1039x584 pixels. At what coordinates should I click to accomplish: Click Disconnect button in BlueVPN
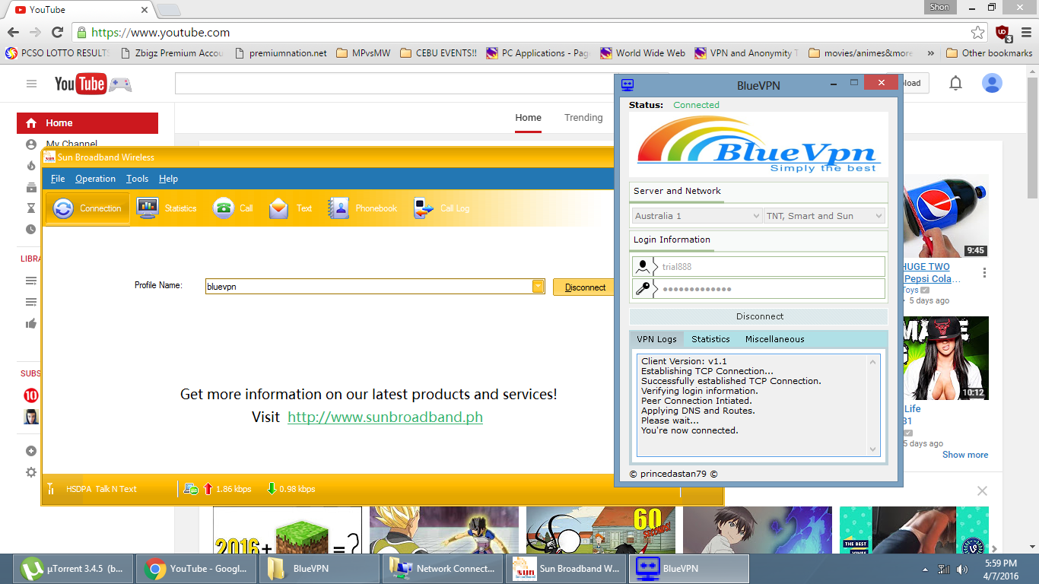pos(758,316)
